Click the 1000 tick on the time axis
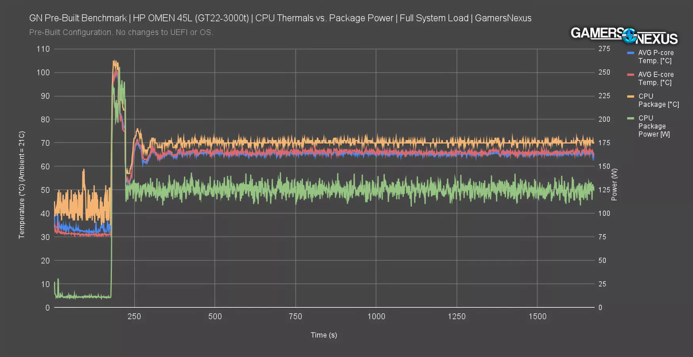Image resolution: width=693 pixels, height=357 pixels. click(x=376, y=317)
